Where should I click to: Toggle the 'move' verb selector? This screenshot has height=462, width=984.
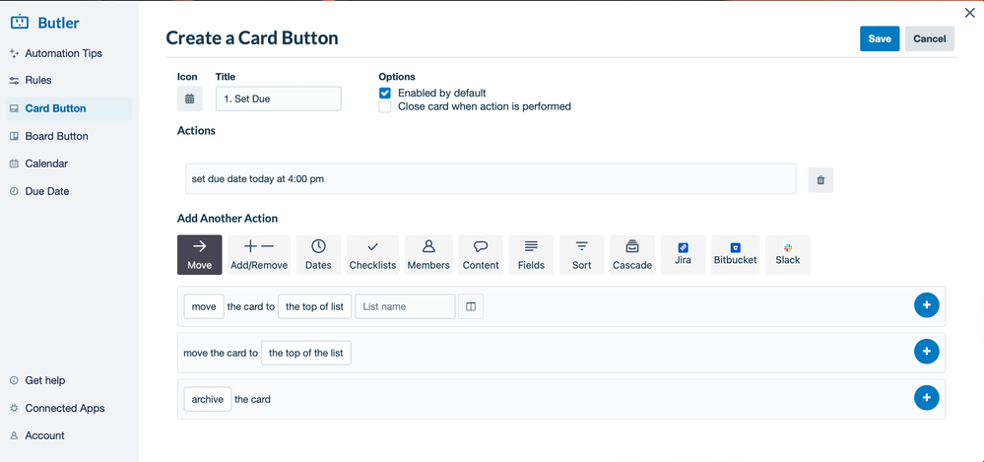204,306
